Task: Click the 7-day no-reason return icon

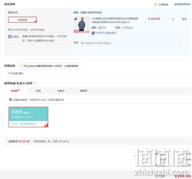Action: (x=93, y=33)
